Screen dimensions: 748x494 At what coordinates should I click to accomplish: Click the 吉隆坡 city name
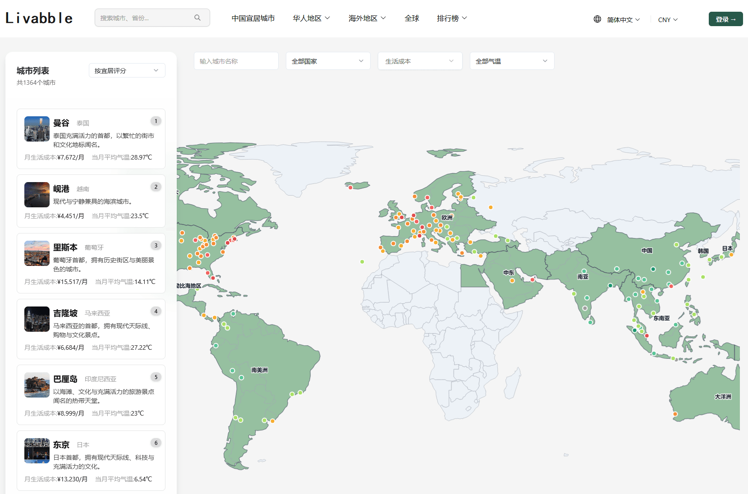click(65, 313)
